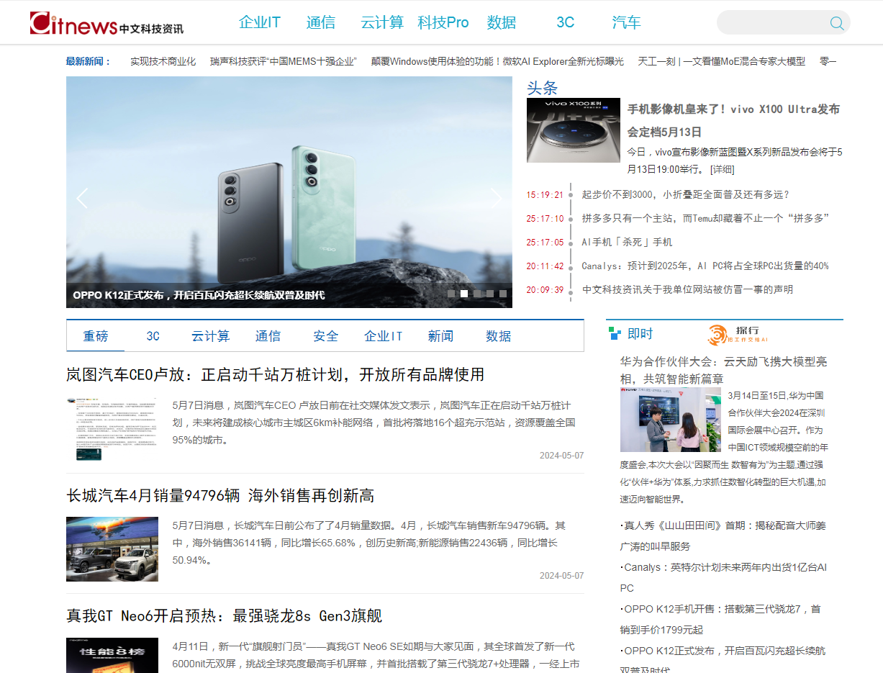Screen dimensions: 883x673
Task: Switch to the 数据 content tab
Action: tap(499, 336)
